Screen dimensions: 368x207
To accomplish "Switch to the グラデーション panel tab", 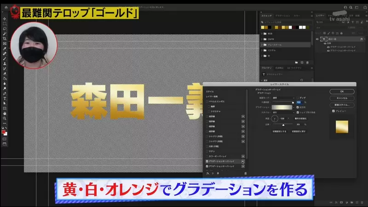I will (282, 15).
